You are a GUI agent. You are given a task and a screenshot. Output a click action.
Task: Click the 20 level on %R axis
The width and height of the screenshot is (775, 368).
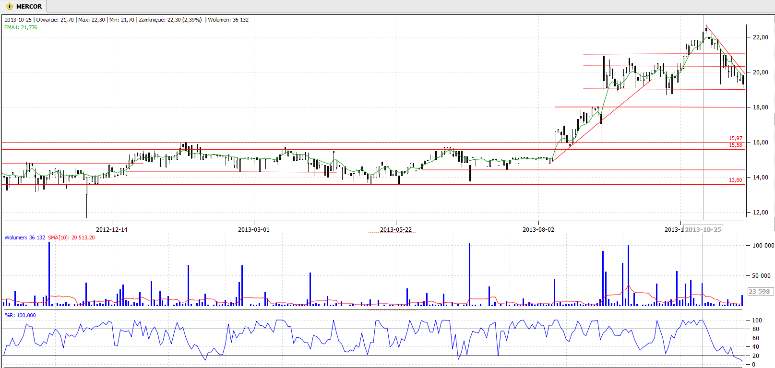pos(756,356)
